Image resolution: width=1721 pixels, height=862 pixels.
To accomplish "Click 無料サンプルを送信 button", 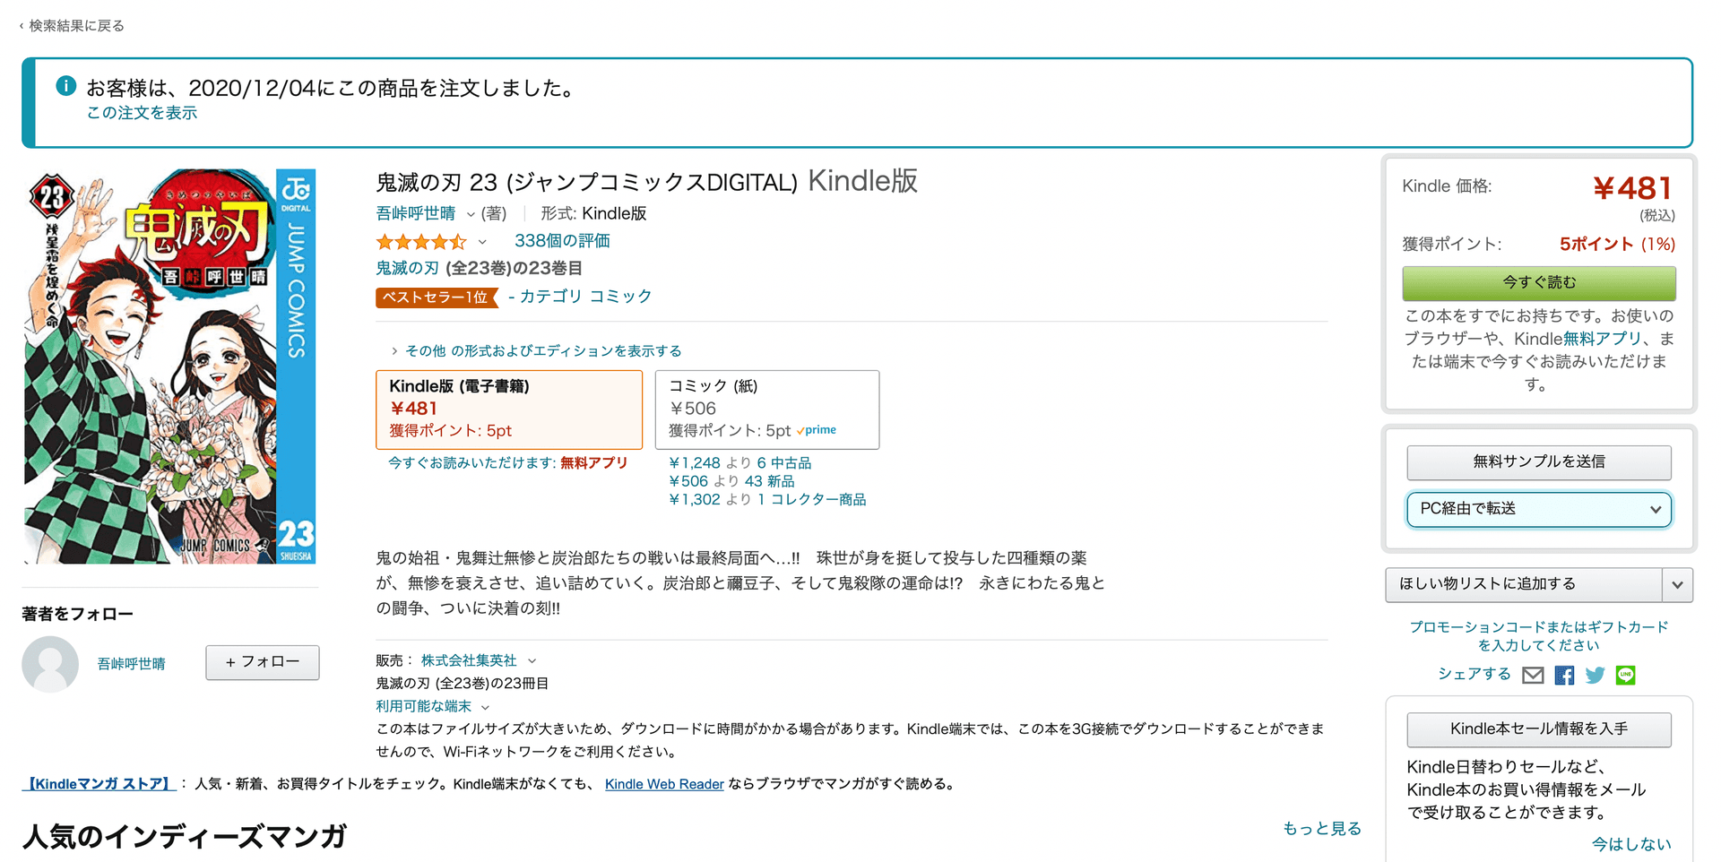I will 1539,462.
